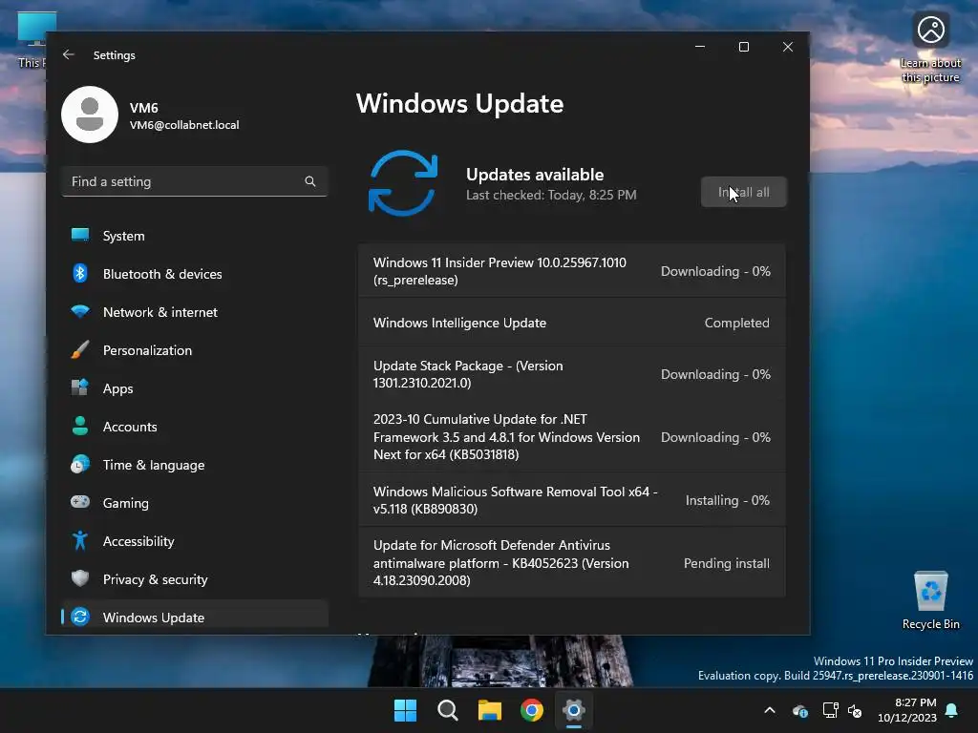Select the Gaming settings category
The height and width of the screenshot is (733, 978).
(195, 503)
